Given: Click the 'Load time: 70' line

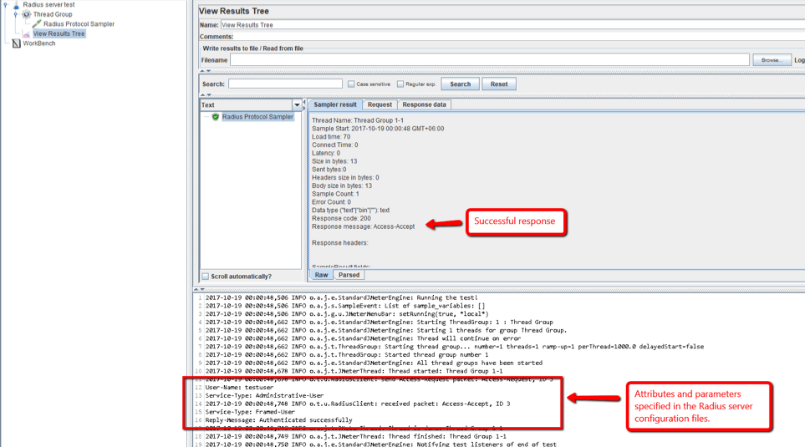Looking at the screenshot, I should (331, 137).
